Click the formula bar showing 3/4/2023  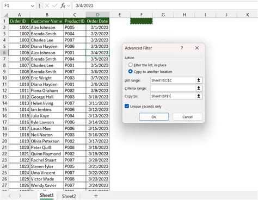(165, 5)
